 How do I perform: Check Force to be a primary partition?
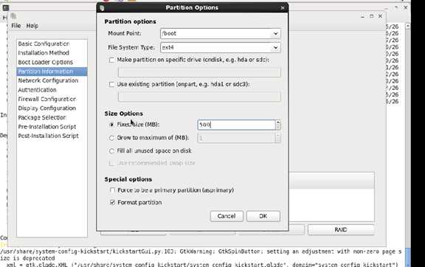pos(112,190)
